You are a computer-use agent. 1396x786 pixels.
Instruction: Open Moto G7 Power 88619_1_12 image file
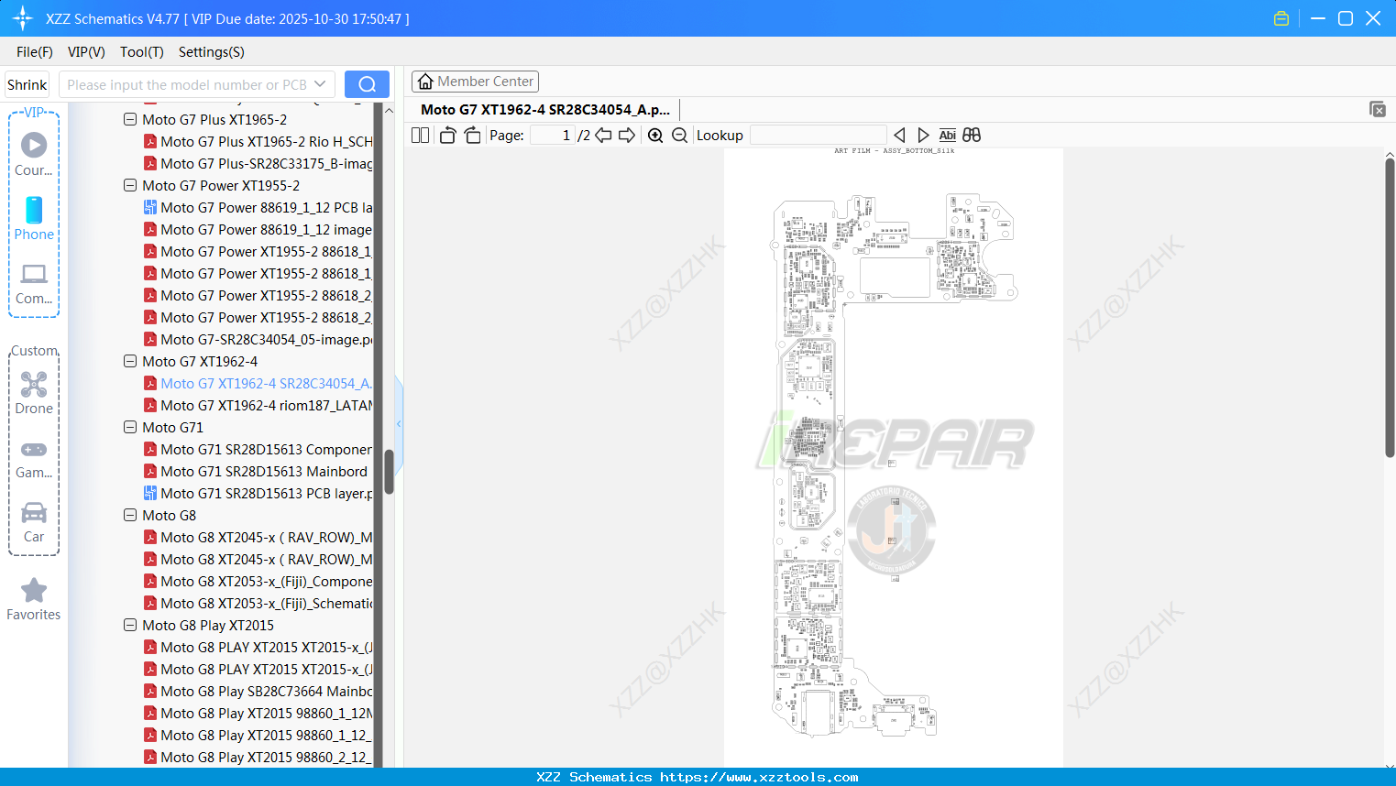pos(258,230)
